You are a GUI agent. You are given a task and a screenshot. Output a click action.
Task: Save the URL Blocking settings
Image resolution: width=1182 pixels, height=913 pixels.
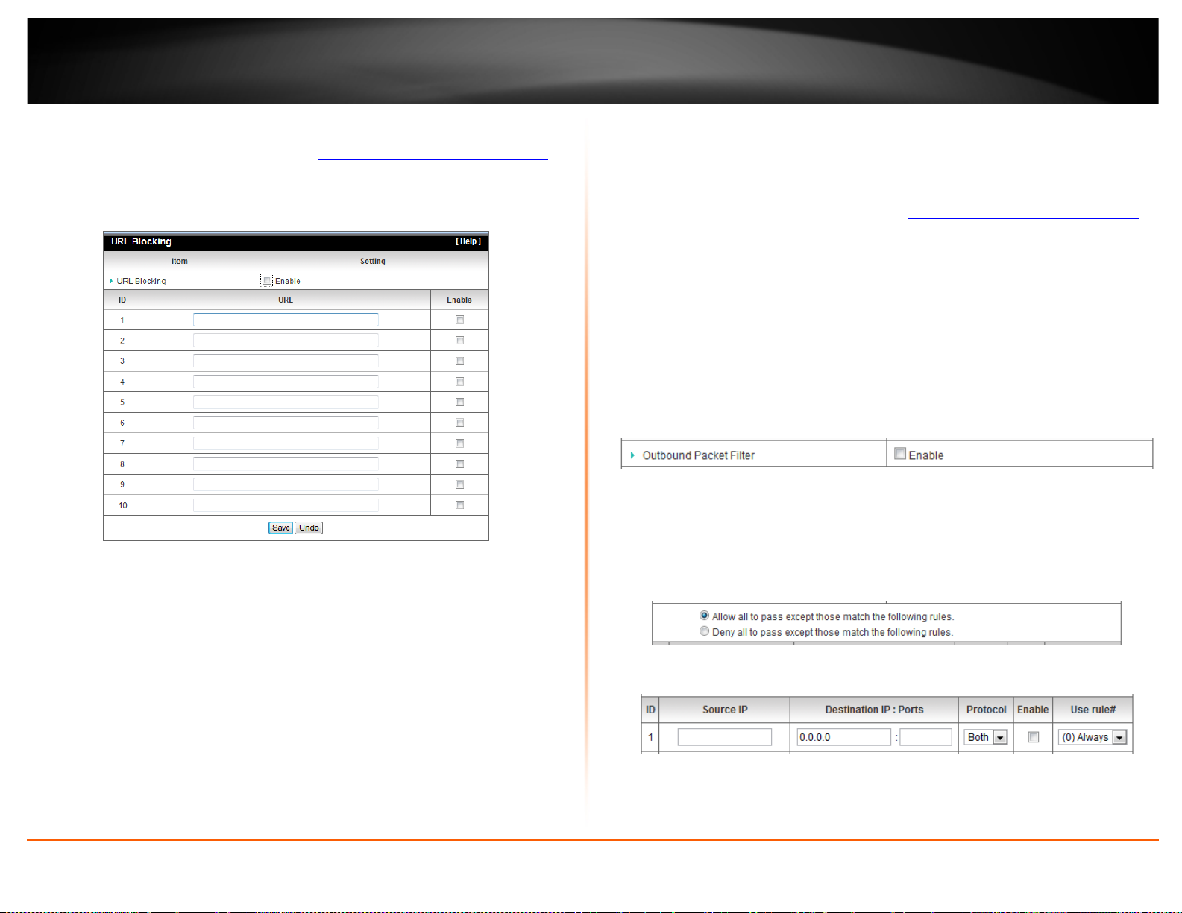(280, 528)
